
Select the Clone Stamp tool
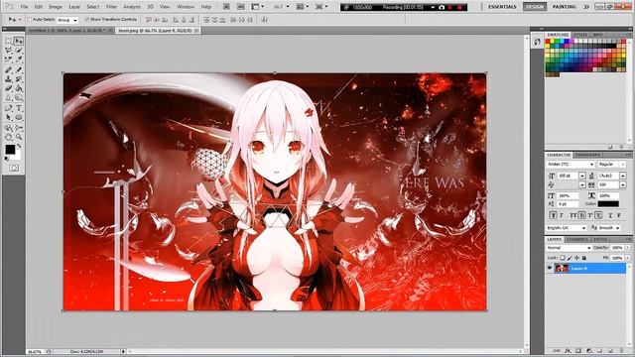coord(9,79)
